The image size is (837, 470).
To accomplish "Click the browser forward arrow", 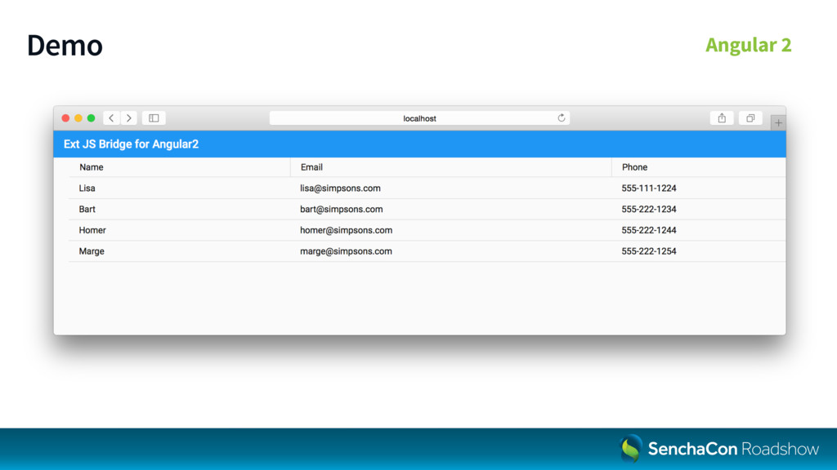I will coord(128,117).
